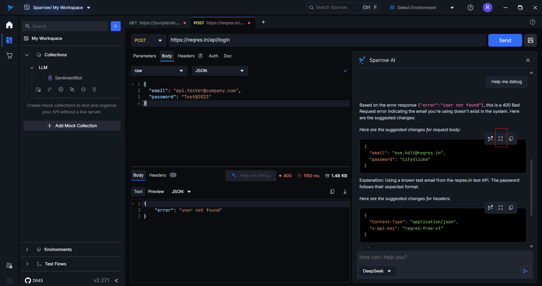542x286 pixels.
Task: Switch response view to Preview
Action: [x=156, y=192]
